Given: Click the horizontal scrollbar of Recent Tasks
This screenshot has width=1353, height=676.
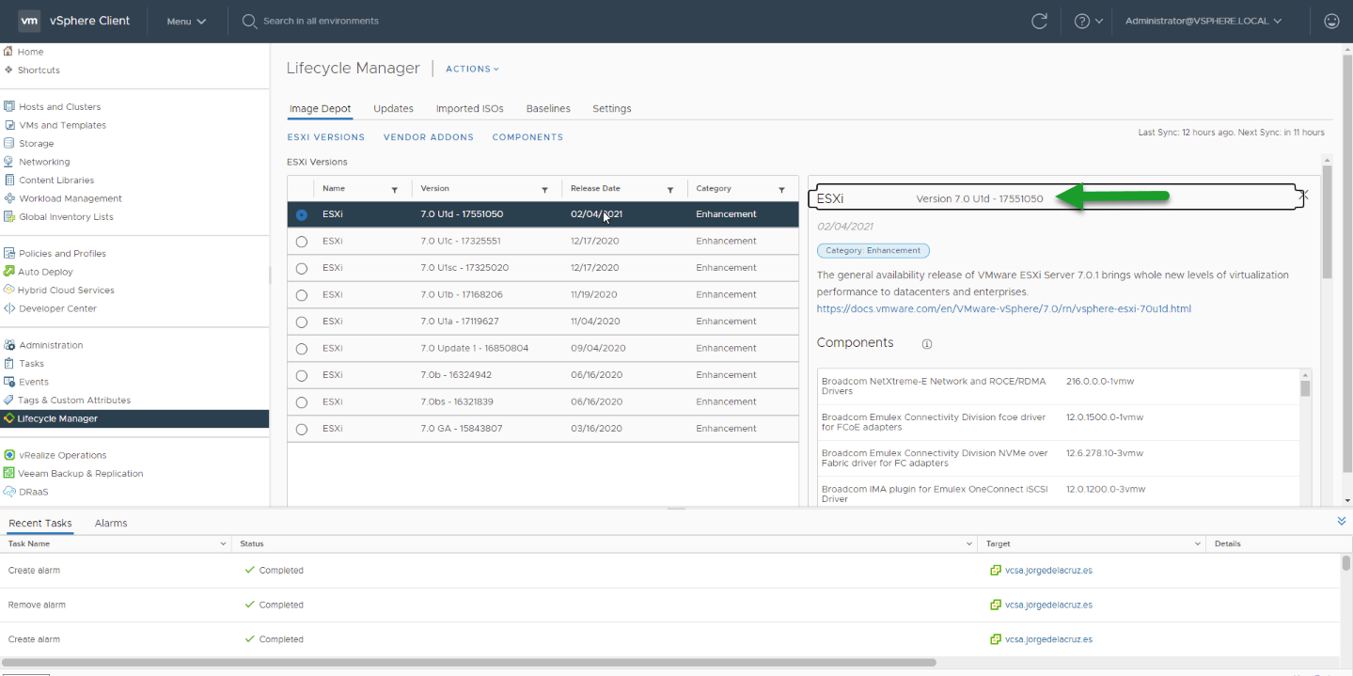Looking at the screenshot, I should [x=470, y=662].
